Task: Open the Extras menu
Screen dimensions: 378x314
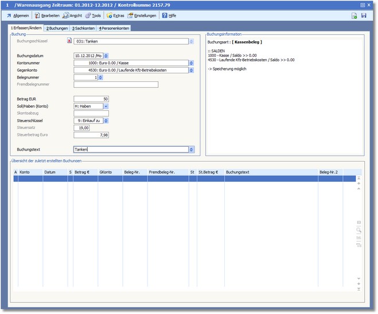Action: coord(115,15)
